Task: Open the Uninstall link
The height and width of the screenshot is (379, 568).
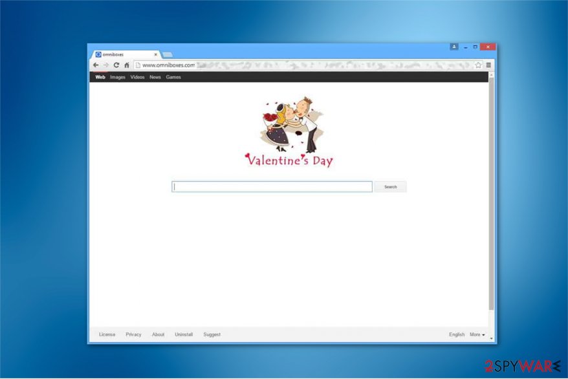Action: pos(184,334)
